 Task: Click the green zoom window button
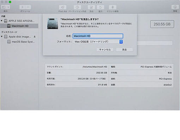tap(10, 2)
